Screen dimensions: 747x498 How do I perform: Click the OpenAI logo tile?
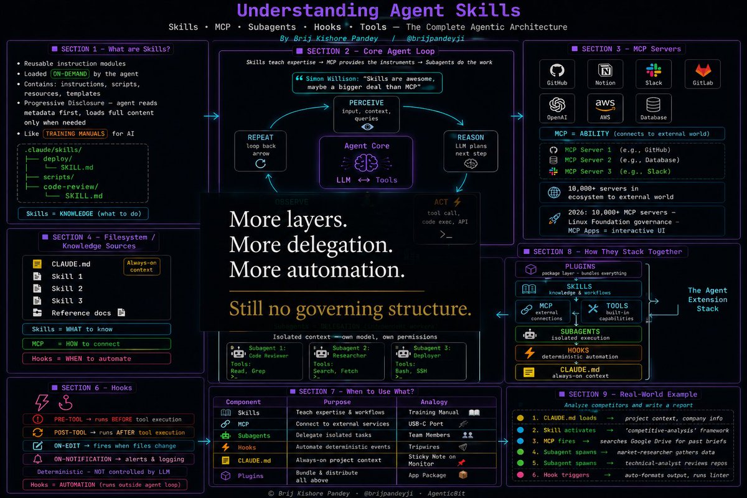click(x=557, y=108)
